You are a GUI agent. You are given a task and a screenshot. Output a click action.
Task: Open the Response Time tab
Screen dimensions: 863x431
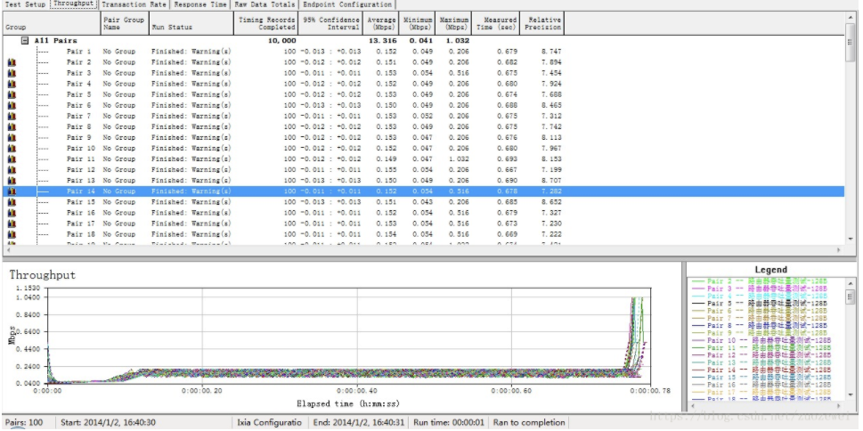[x=200, y=4]
